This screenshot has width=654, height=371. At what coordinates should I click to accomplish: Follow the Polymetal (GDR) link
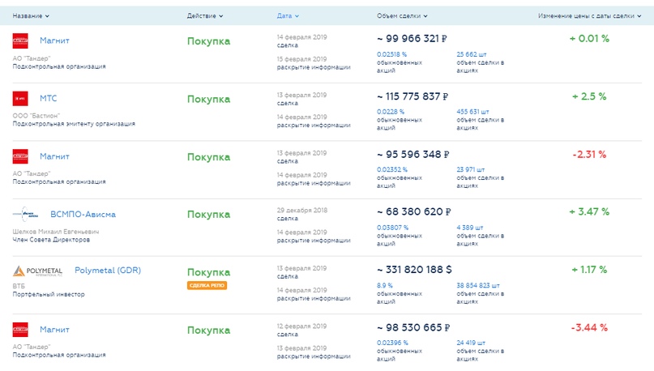[x=107, y=271]
